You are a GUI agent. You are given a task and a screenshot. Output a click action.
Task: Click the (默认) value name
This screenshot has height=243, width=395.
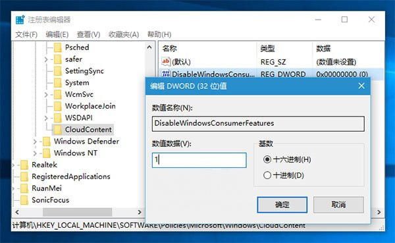(181, 62)
